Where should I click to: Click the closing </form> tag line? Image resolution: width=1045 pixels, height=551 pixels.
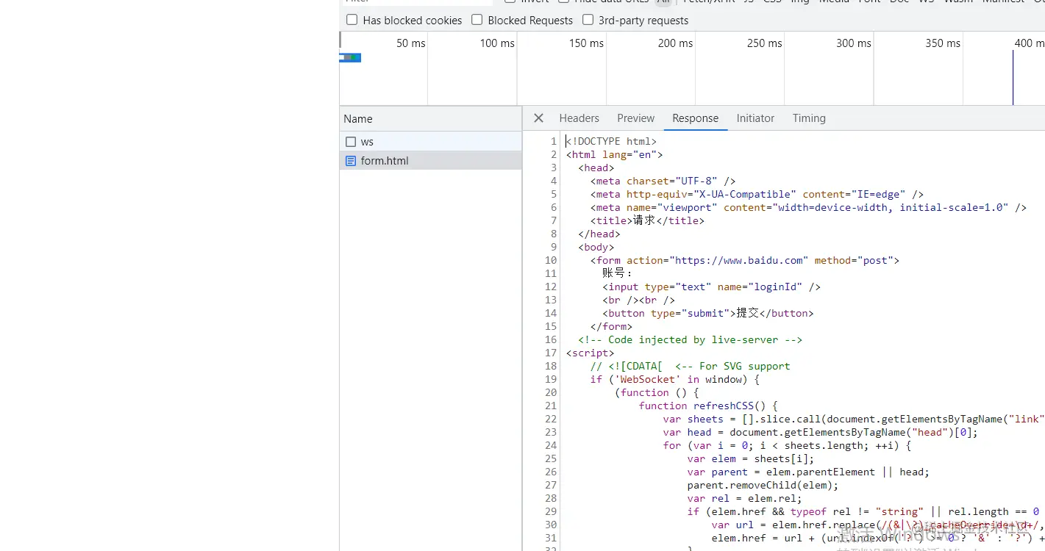tap(611, 326)
